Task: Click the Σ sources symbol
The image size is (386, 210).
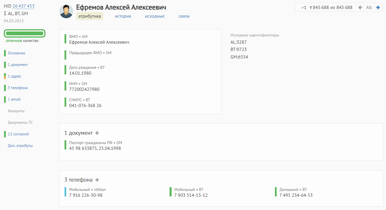Action: coord(5,14)
